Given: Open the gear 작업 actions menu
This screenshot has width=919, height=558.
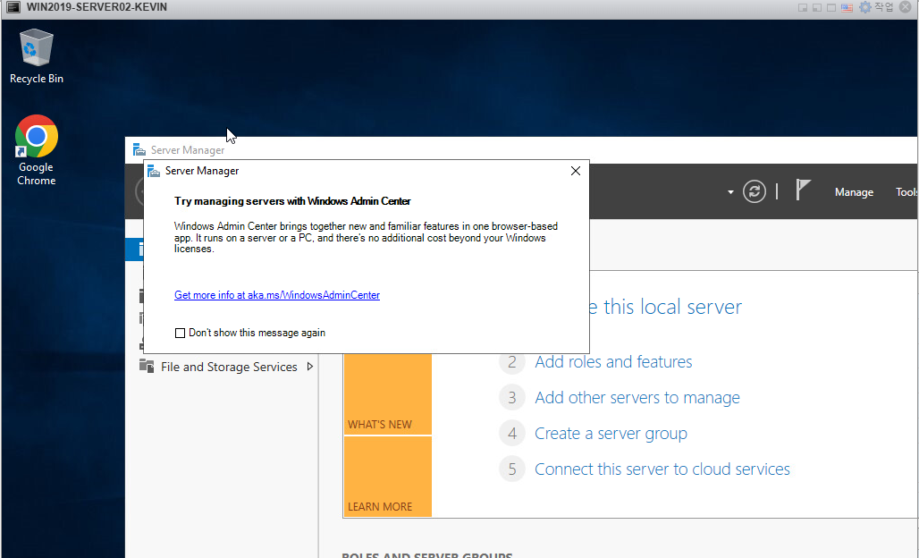Looking at the screenshot, I should point(876,7).
